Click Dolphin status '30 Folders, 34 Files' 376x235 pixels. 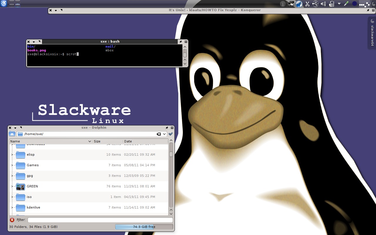click(33, 227)
